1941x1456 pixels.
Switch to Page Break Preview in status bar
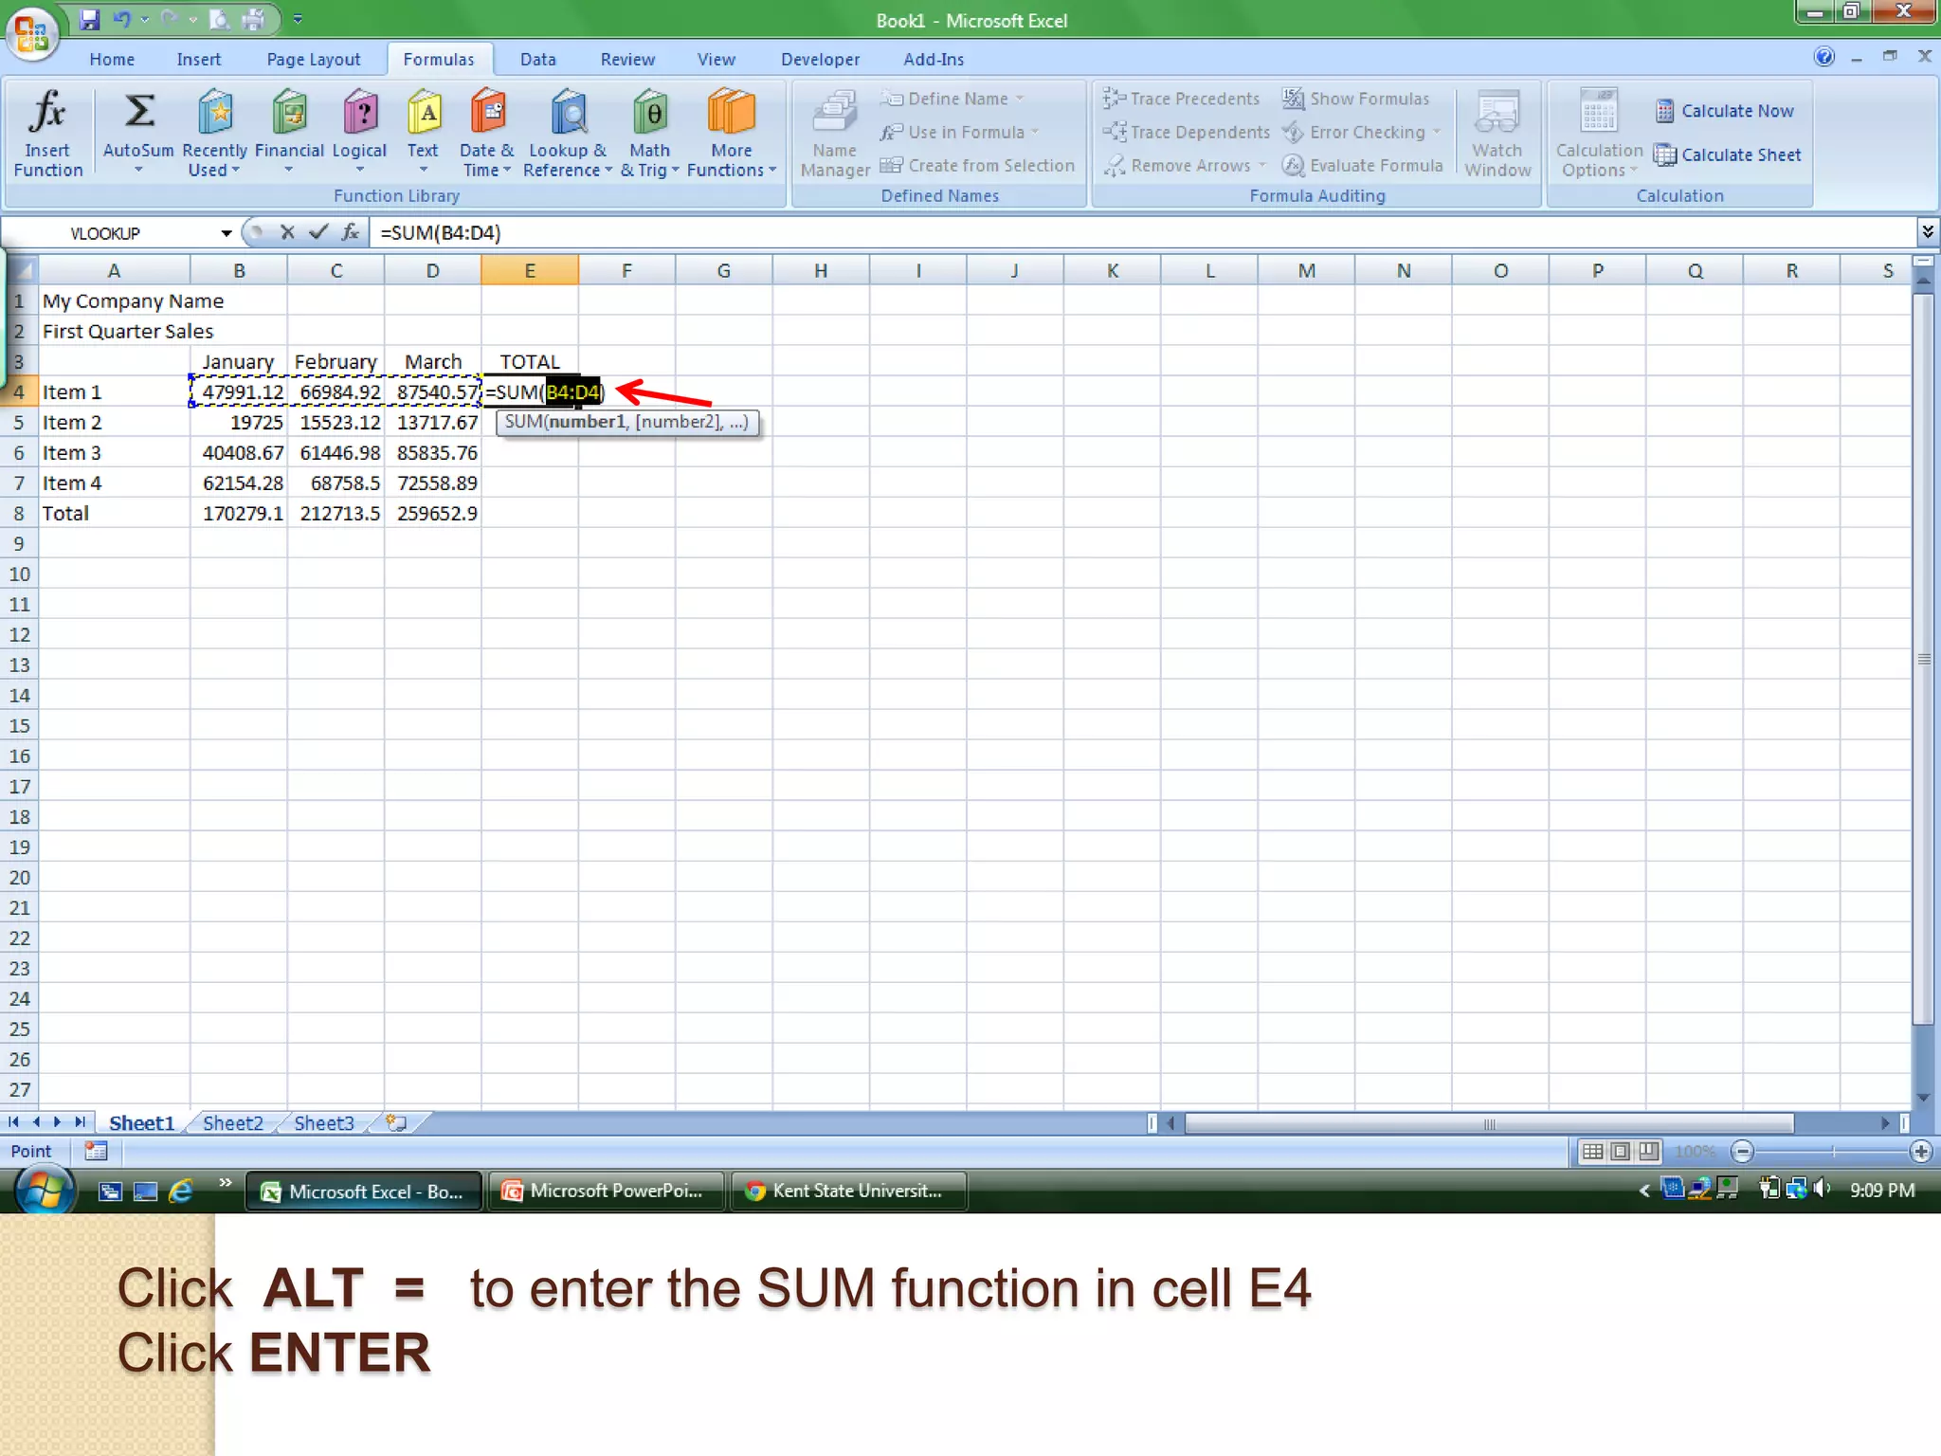point(1649,1152)
